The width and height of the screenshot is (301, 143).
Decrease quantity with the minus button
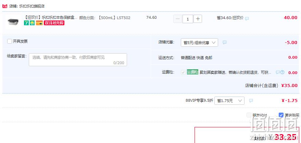click(178, 19)
